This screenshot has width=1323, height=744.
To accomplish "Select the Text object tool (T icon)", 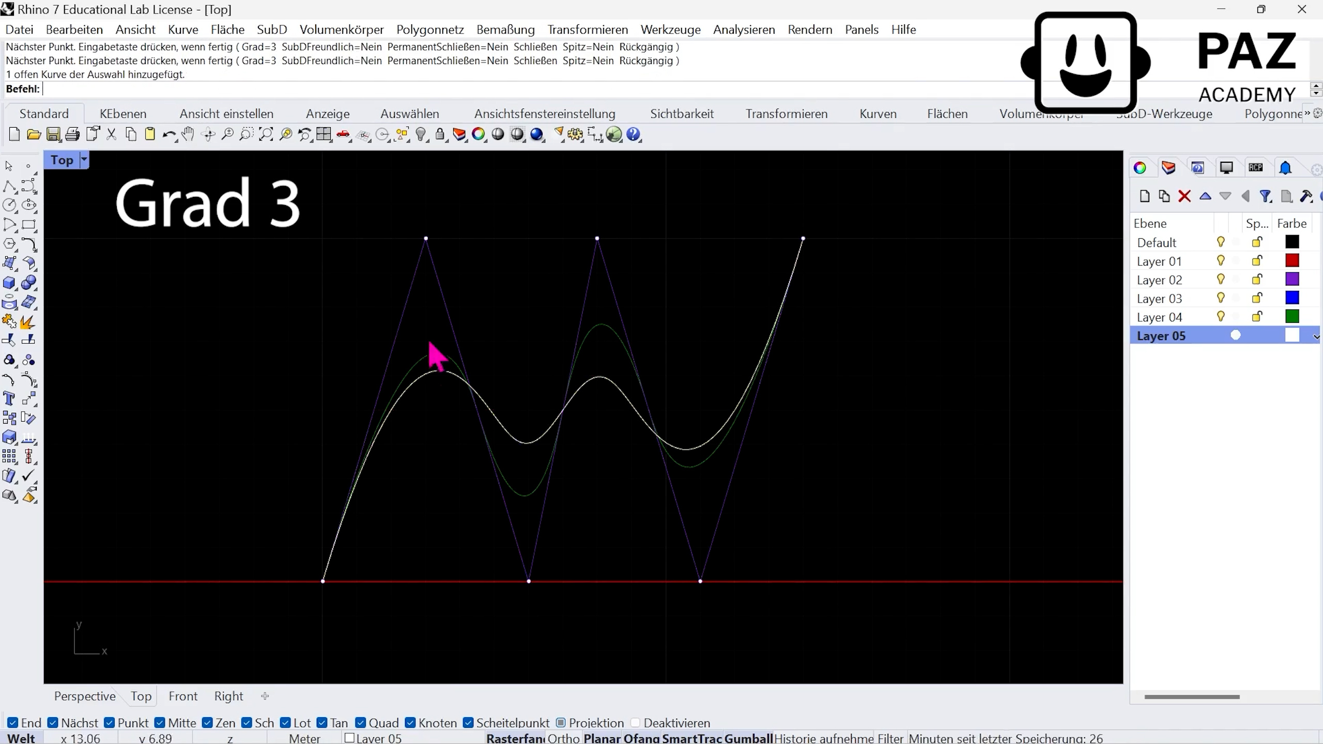I will [9, 398].
